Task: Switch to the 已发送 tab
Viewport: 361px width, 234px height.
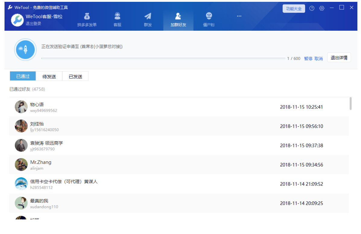Action: [75, 76]
